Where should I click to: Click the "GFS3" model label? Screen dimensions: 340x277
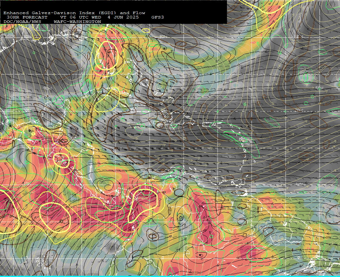tap(158, 17)
